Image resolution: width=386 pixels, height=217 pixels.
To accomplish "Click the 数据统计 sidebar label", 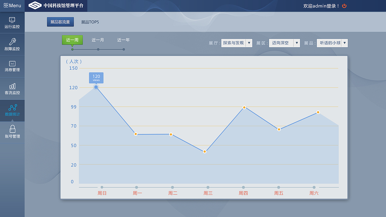I will pos(12,114).
